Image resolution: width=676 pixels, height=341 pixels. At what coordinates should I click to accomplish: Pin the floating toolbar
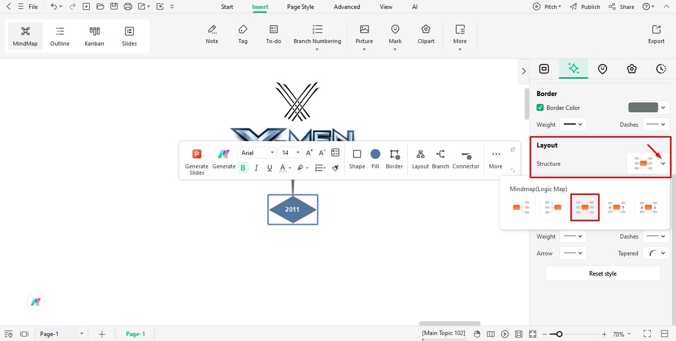click(512, 150)
